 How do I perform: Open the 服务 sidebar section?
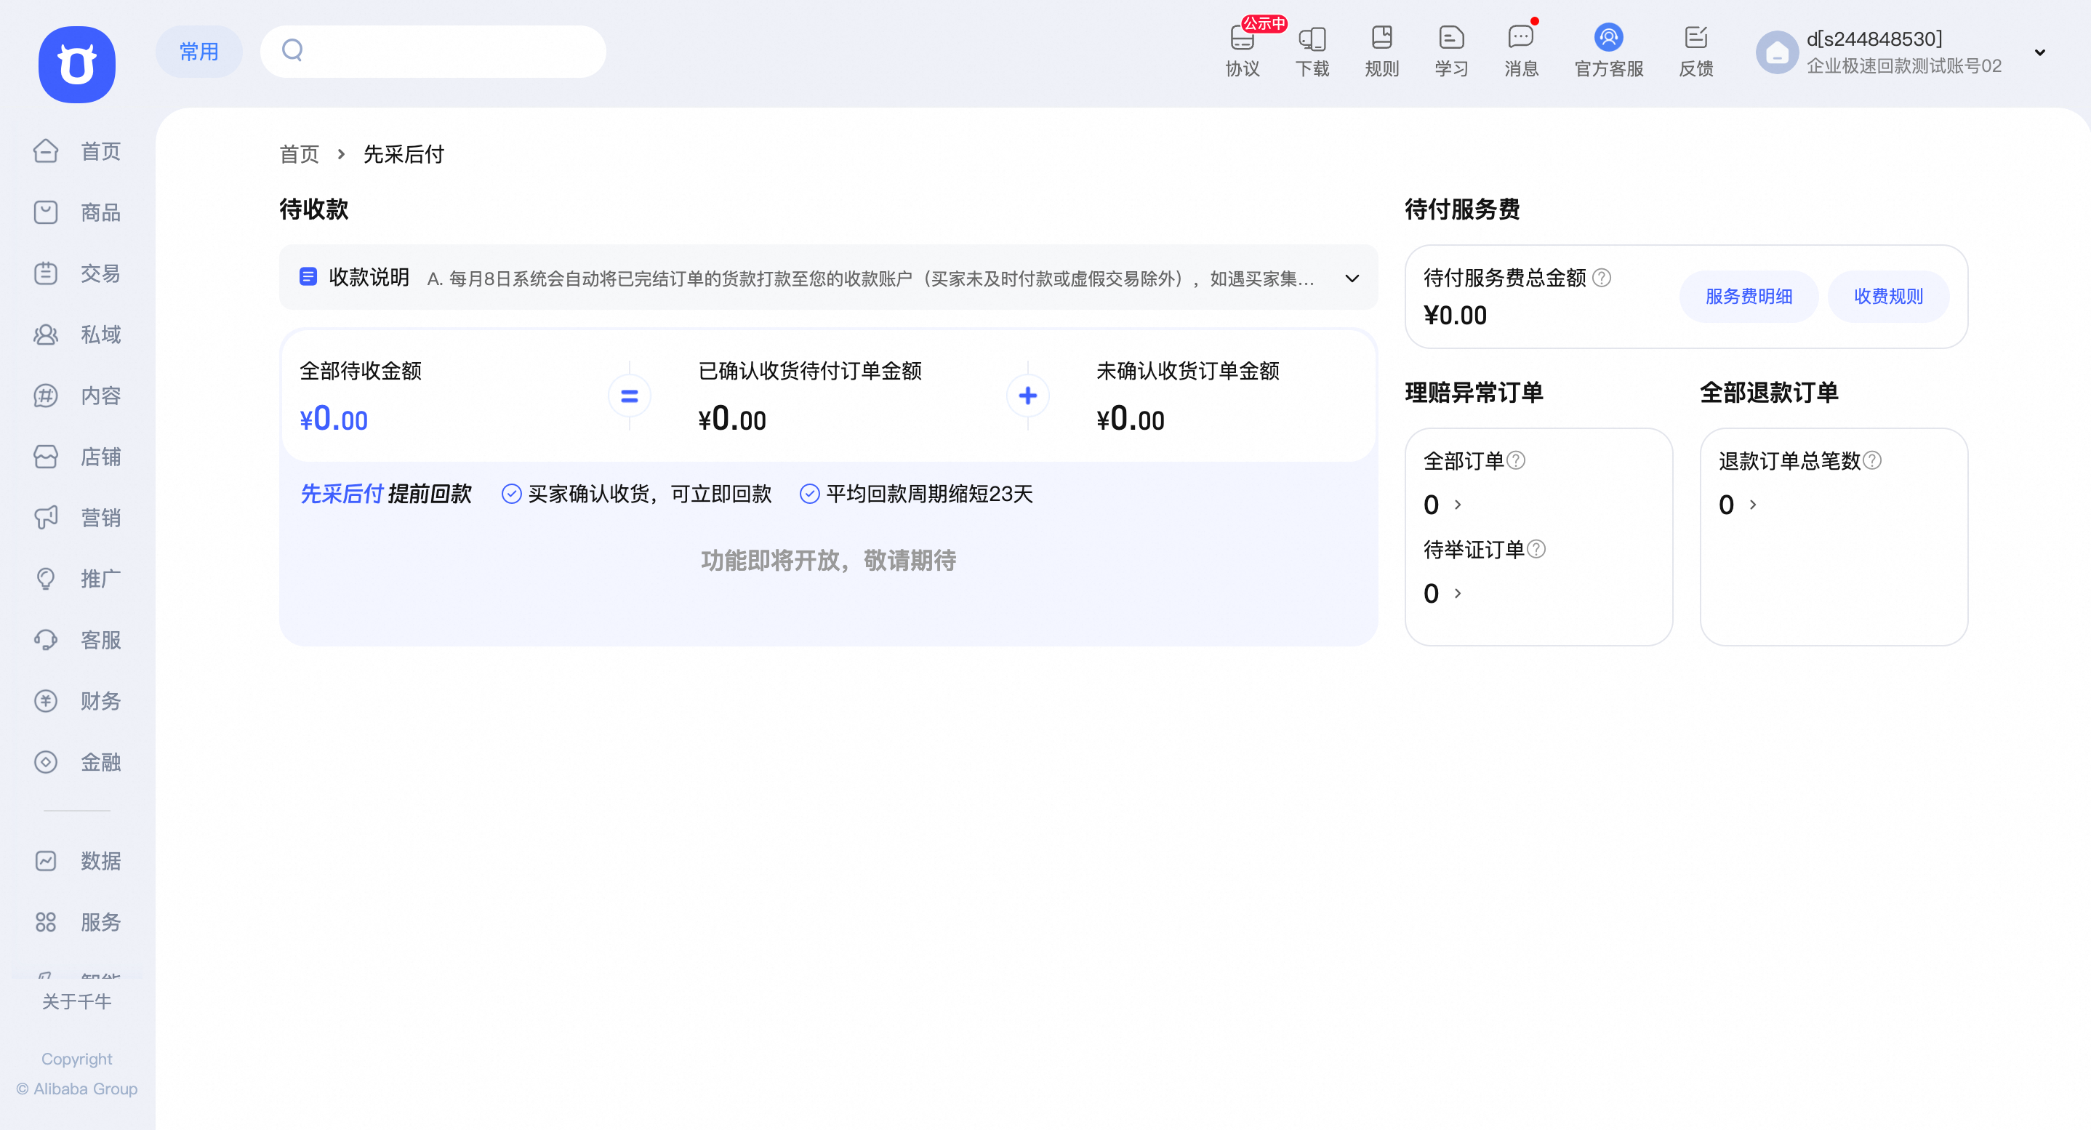77,922
